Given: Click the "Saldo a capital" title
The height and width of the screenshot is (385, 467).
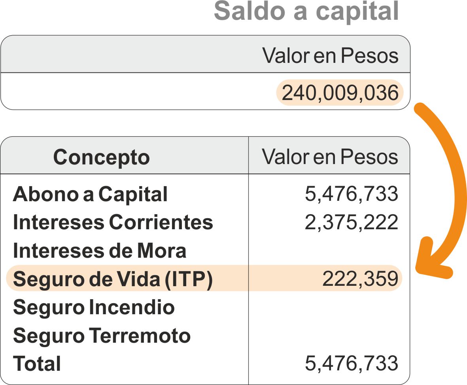Looking at the screenshot, I should (306, 11).
